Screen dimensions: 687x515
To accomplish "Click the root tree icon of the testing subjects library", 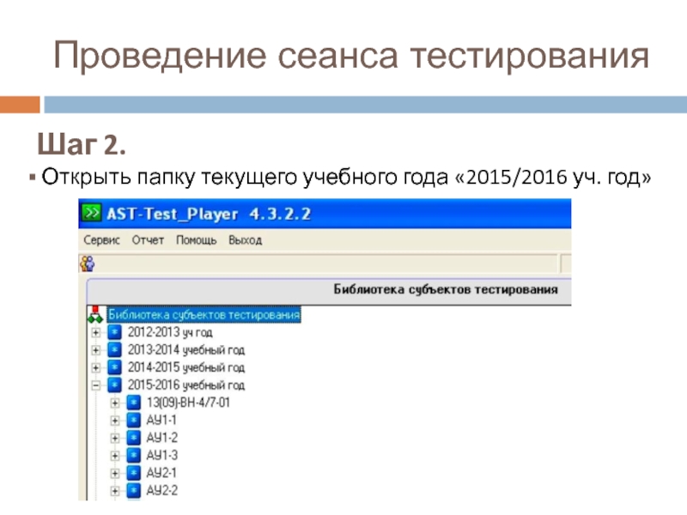I will click(95, 314).
